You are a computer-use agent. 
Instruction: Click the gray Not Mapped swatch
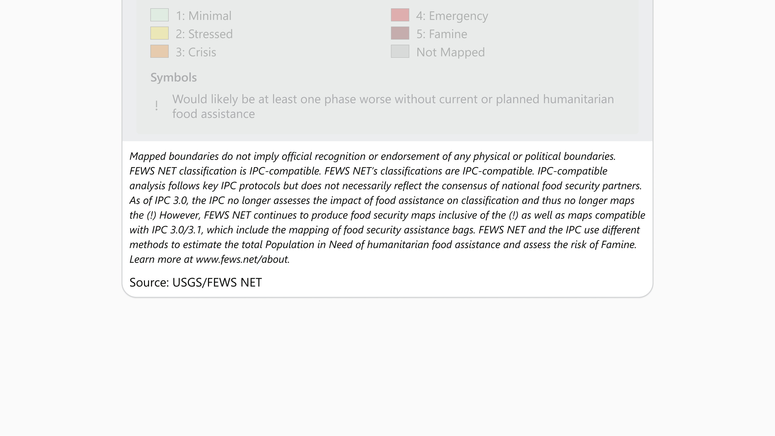pyautogui.click(x=400, y=51)
